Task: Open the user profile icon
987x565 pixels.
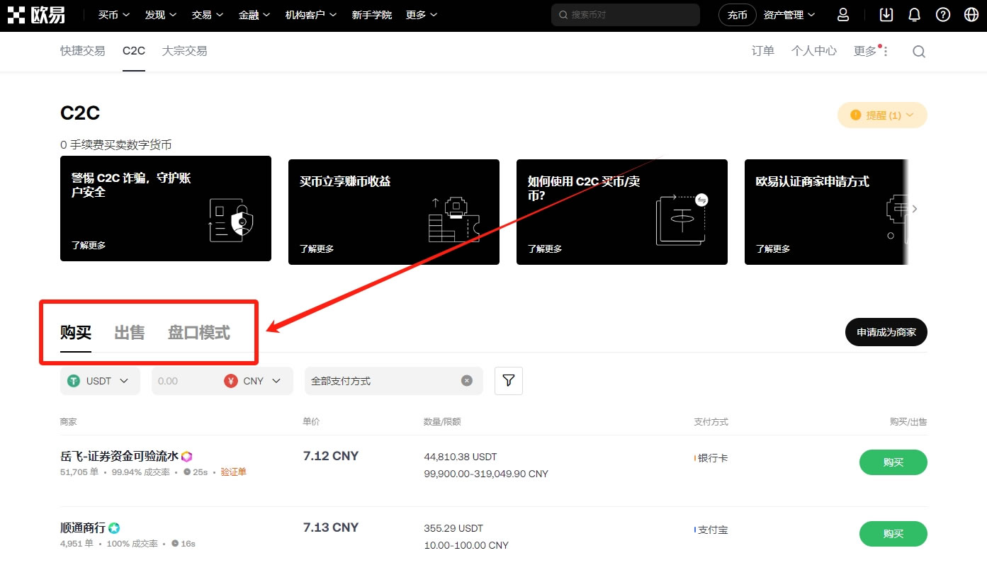Action: (842, 15)
